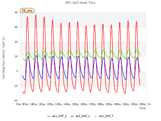Click the Time x-axis label
Screen dimensions: 161x121
(142, 108)
